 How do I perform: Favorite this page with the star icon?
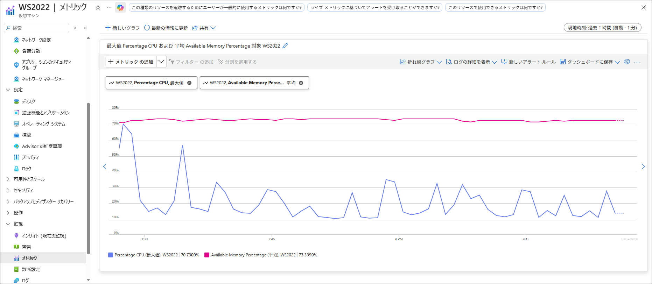98,7
